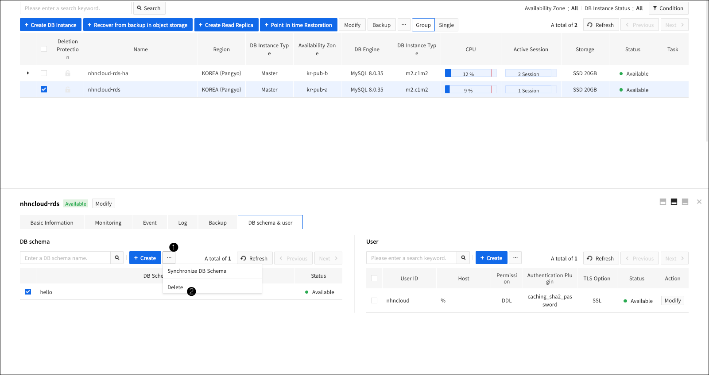Refresh the User list

click(x=601, y=258)
